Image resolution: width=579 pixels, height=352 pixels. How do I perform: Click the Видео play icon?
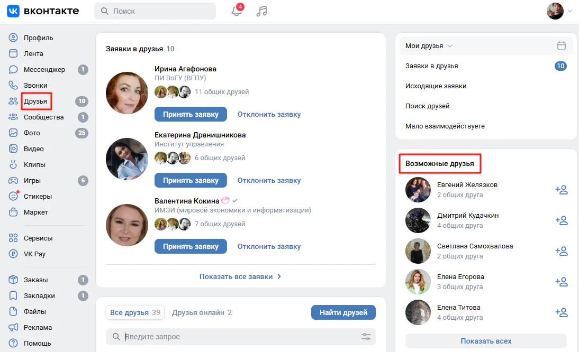click(13, 149)
